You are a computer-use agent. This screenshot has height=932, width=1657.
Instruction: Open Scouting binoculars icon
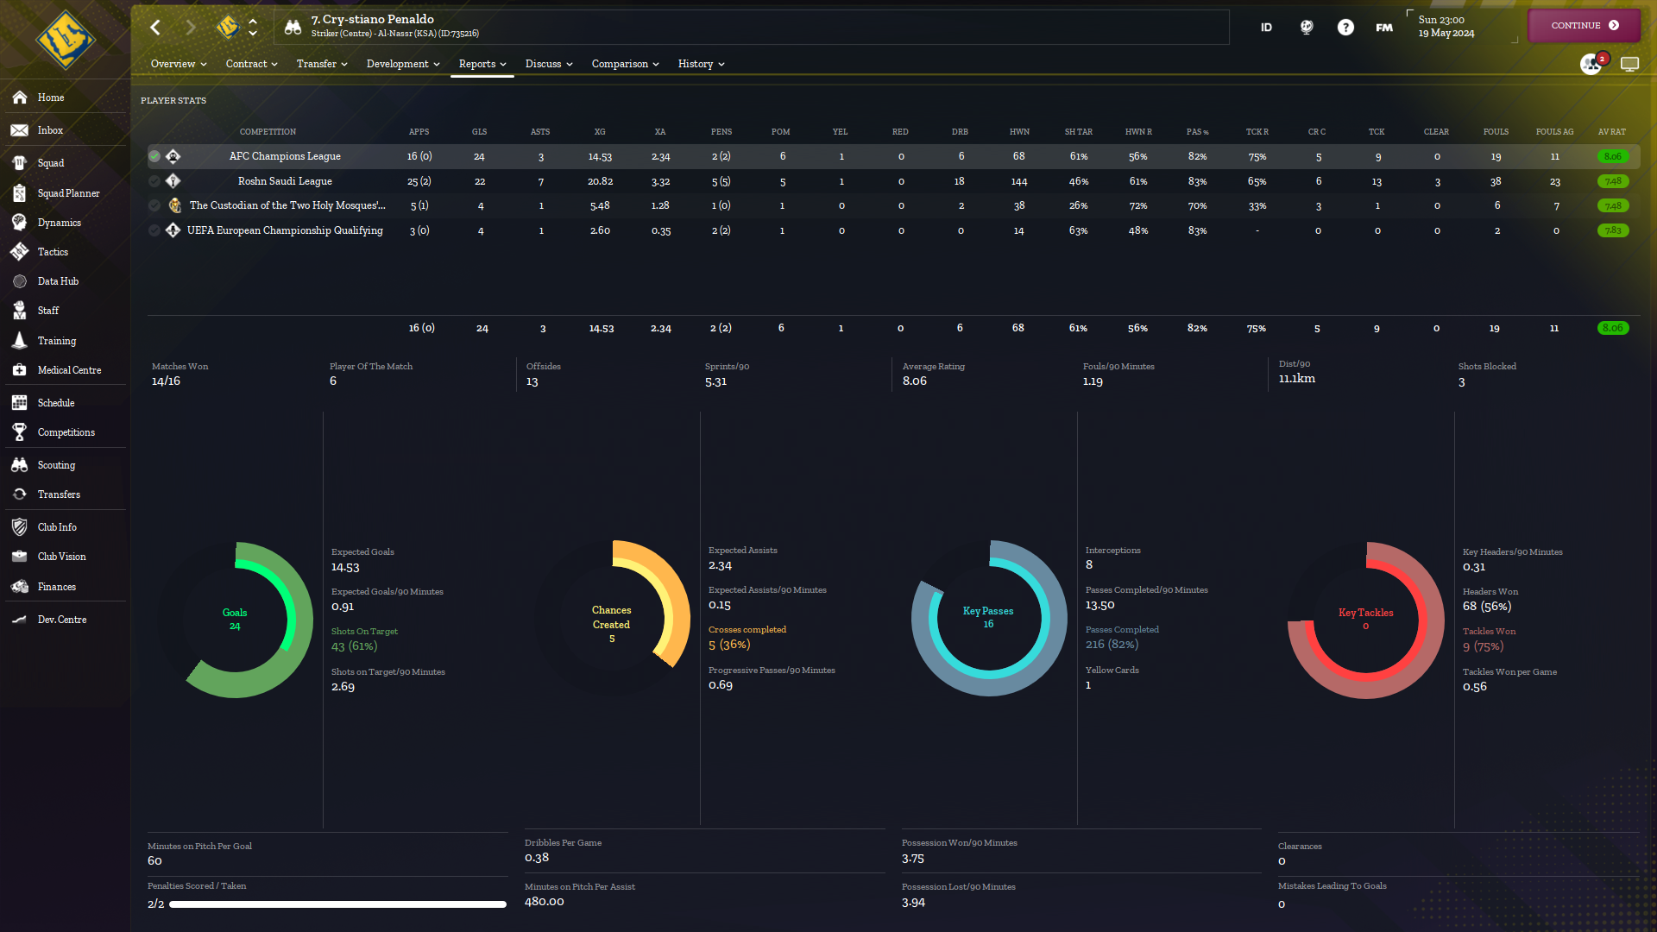pos(20,465)
